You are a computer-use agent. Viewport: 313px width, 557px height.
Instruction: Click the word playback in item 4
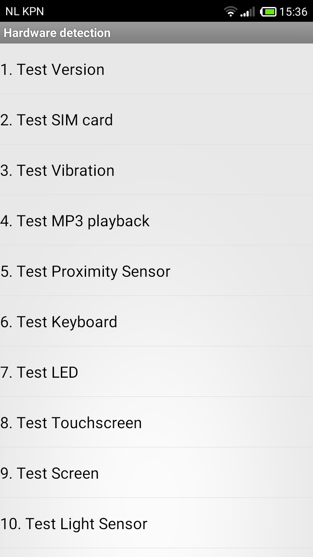pos(118,221)
